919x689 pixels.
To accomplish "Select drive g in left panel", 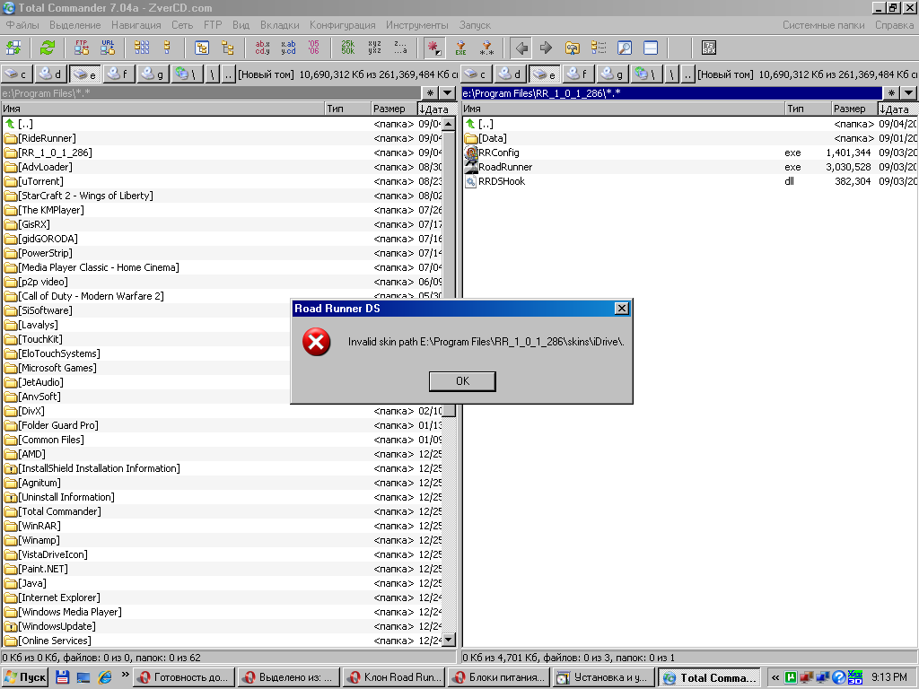I will point(154,74).
